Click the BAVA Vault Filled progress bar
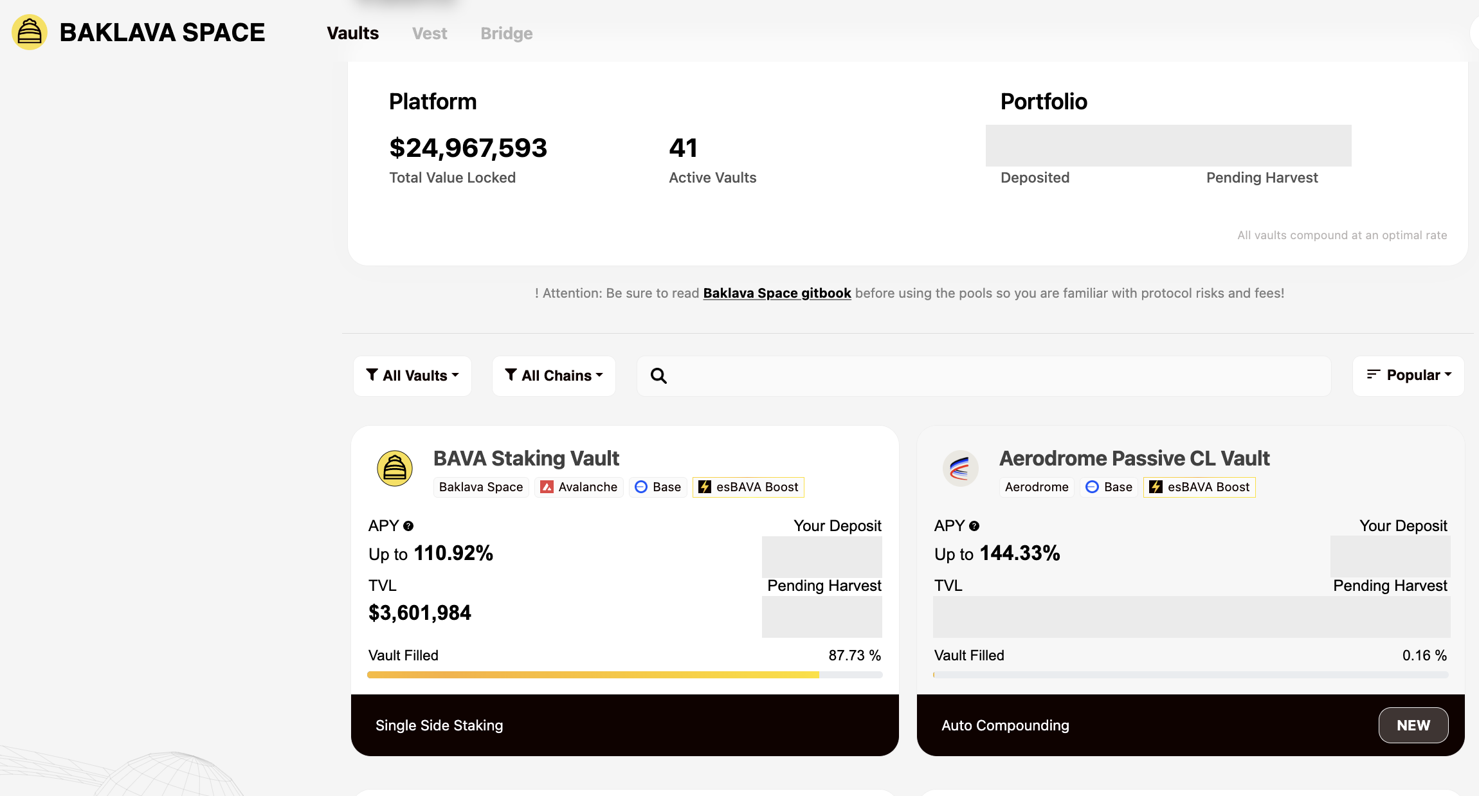Image resolution: width=1479 pixels, height=796 pixels. point(624,674)
